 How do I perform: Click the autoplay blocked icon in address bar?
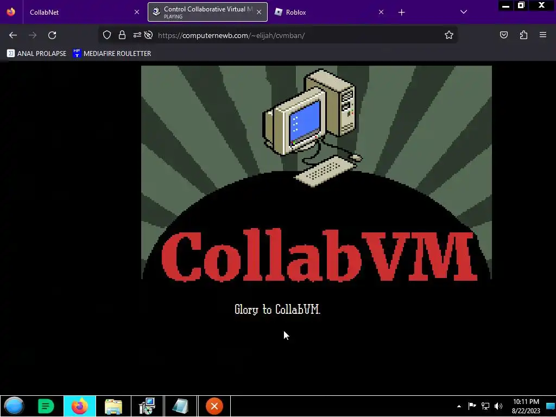point(149,35)
